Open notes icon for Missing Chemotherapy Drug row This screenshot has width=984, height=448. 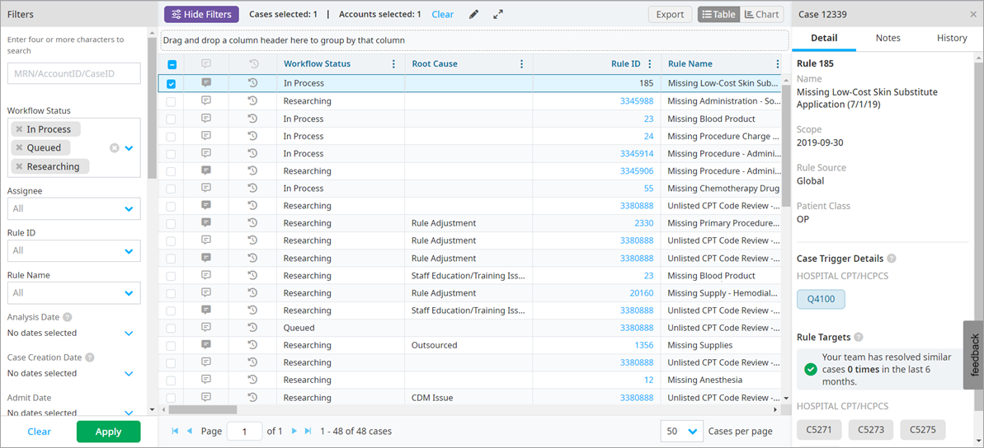coord(206,187)
